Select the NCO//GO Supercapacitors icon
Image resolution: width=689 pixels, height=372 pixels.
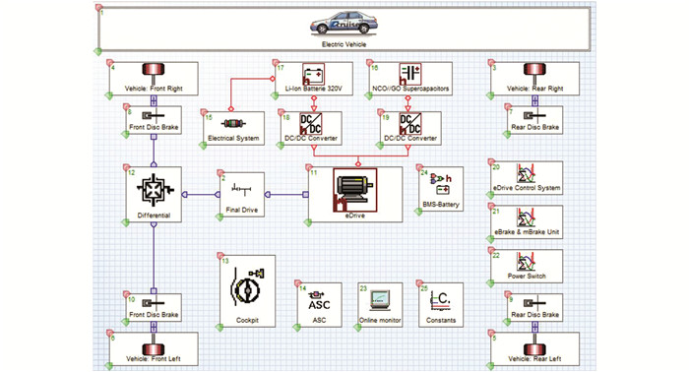tap(410, 74)
